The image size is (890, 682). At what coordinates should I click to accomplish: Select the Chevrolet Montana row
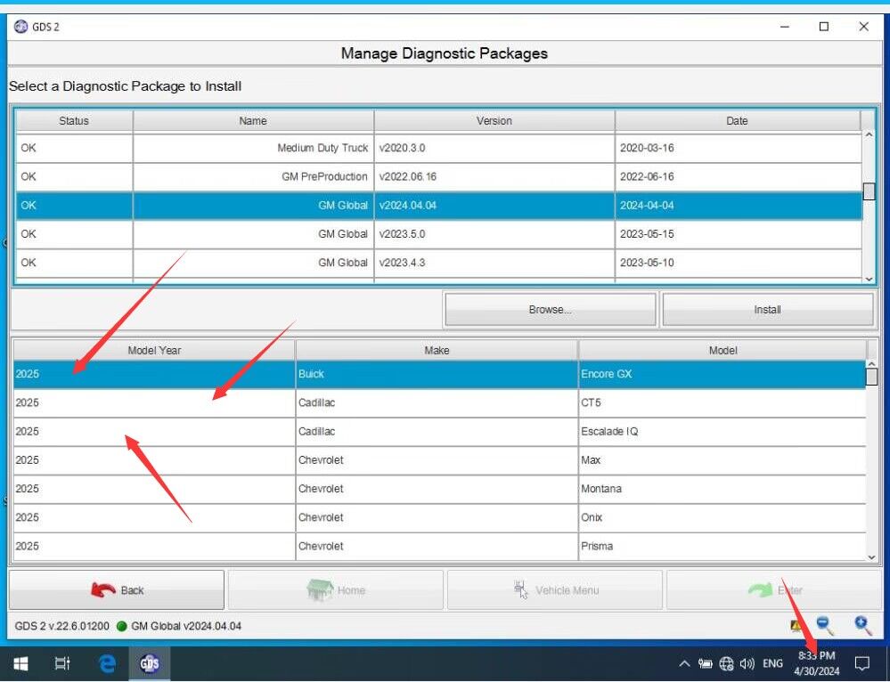click(x=439, y=489)
